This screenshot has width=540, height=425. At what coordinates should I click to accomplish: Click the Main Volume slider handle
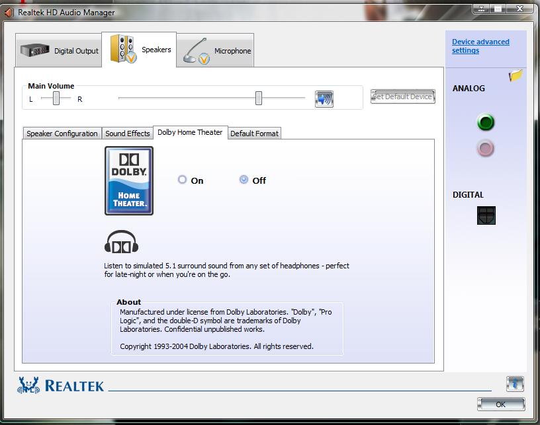259,98
